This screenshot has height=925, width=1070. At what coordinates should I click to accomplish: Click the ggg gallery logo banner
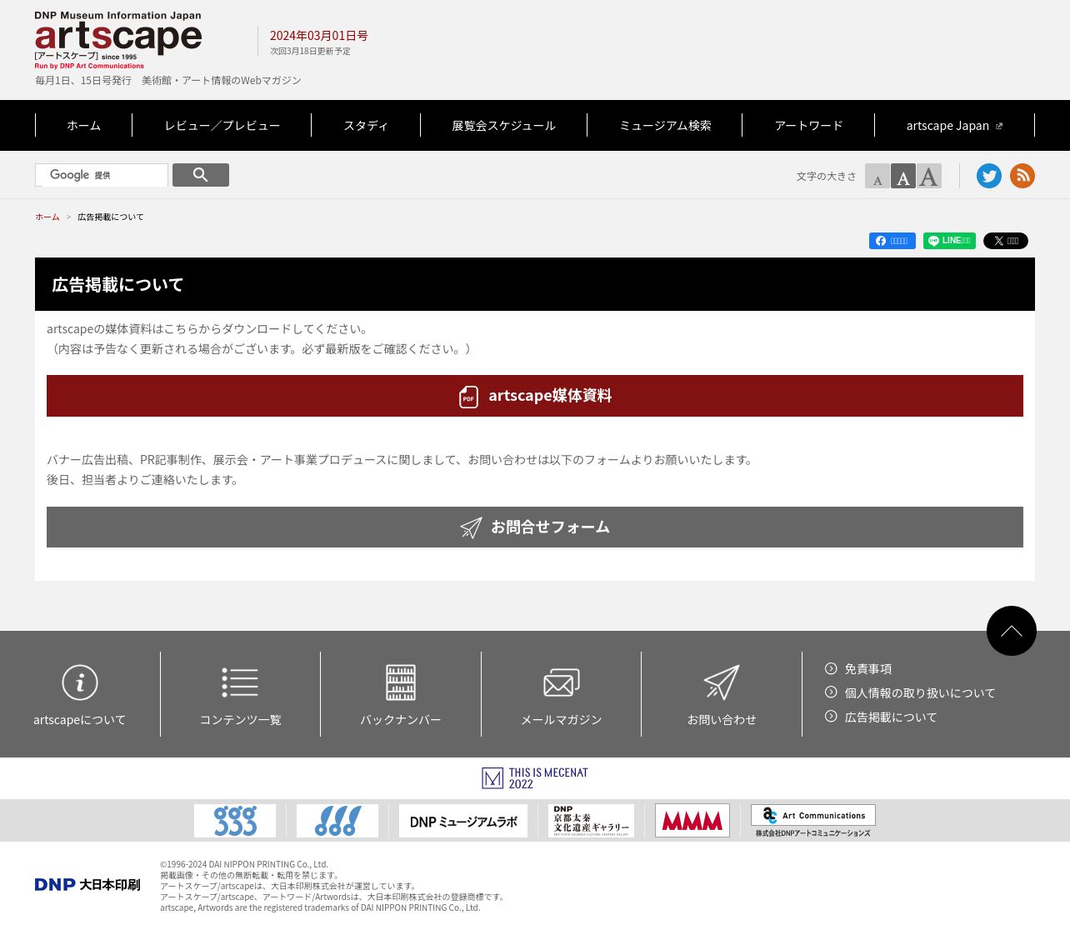(235, 821)
